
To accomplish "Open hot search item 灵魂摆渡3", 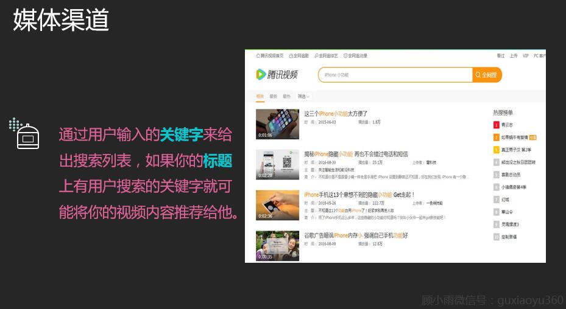I will pos(510,224).
